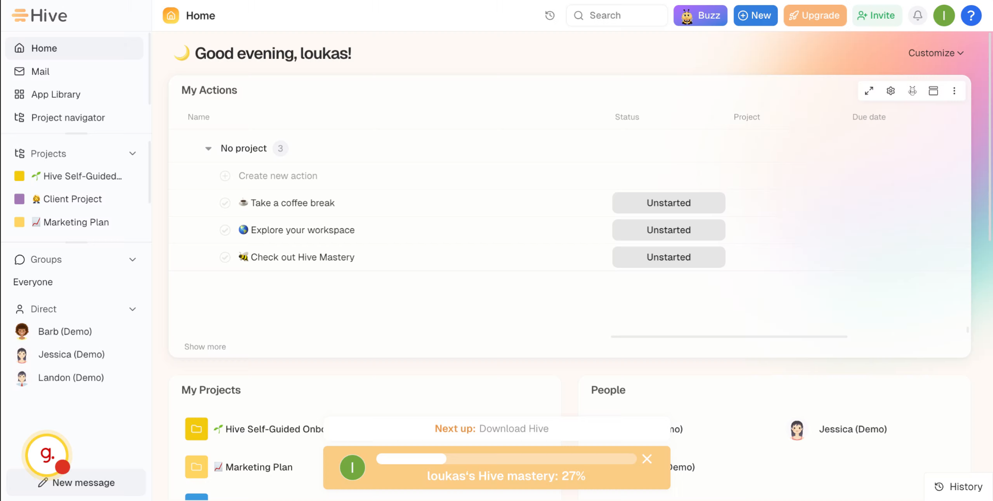The image size is (993, 501).
Task: Click Show more in My Actions
Action: point(205,347)
